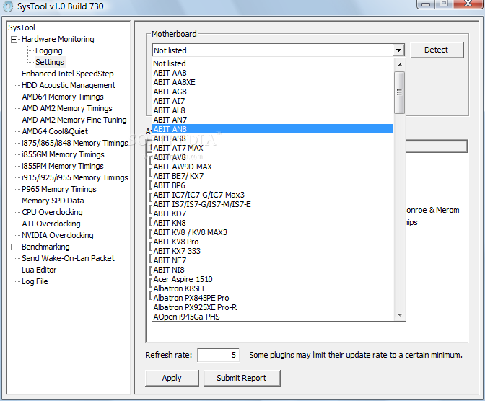Expand the Benchmarking tree node

pyautogui.click(x=14, y=247)
